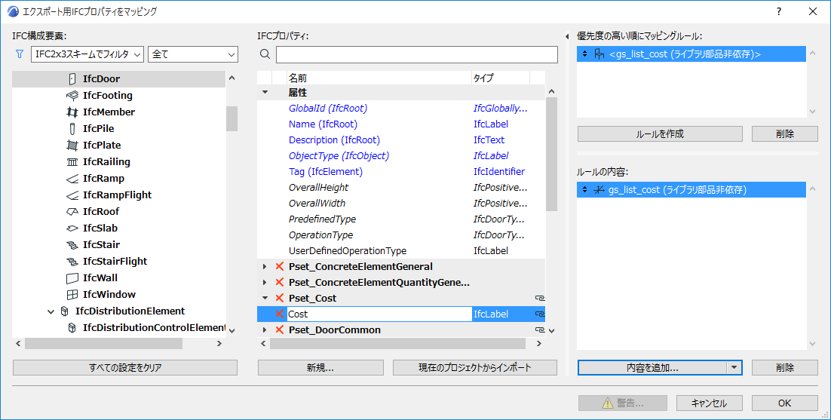Screen dimensions: 831x420
Task: Click the 名前 column header
Action: pos(379,78)
